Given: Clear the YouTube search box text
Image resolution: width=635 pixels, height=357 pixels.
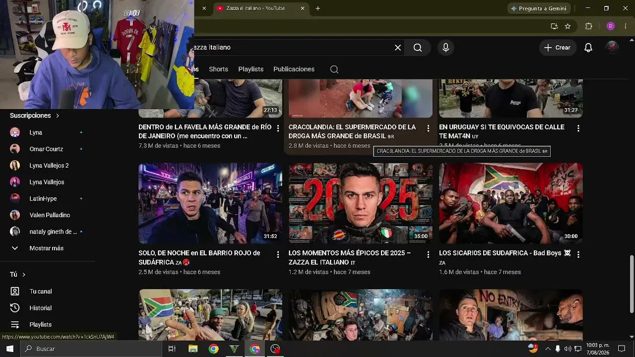Looking at the screenshot, I should [398, 48].
